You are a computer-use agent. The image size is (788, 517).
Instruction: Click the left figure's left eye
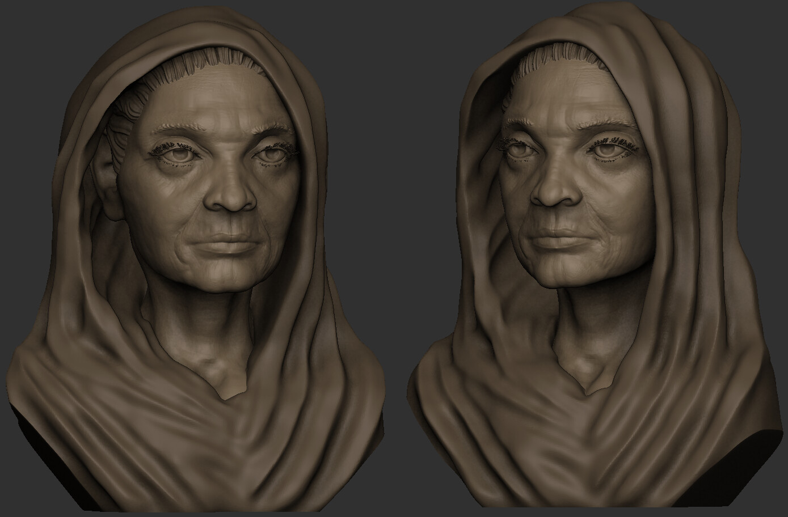tap(272, 154)
